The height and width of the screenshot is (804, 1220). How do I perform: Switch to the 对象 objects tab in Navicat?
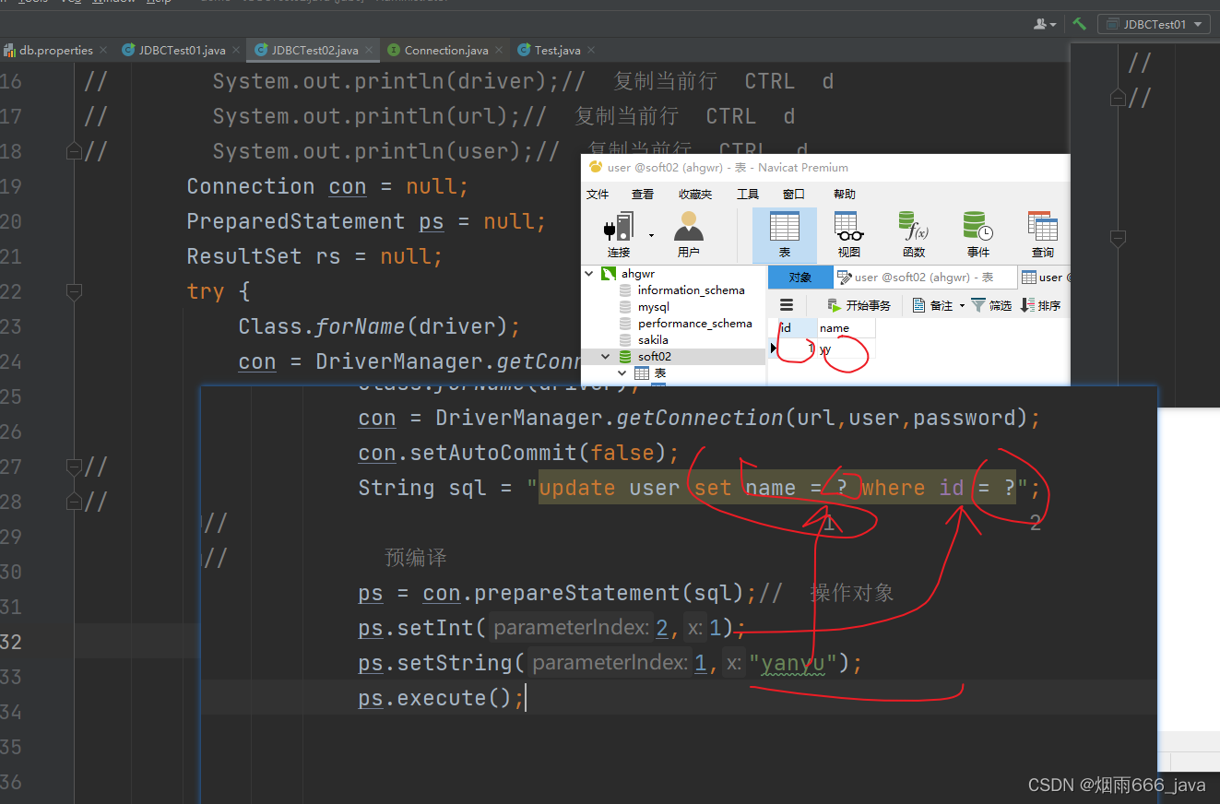point(800,277)
